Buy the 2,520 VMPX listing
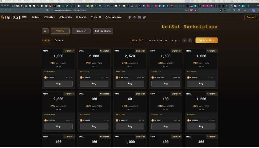 (130, 84)
